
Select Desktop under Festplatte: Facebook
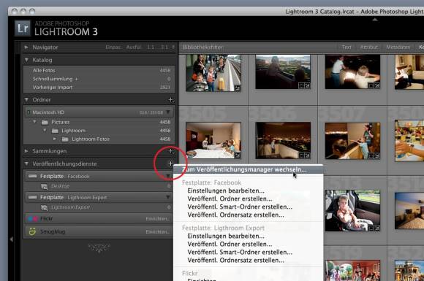pos(99,186)
